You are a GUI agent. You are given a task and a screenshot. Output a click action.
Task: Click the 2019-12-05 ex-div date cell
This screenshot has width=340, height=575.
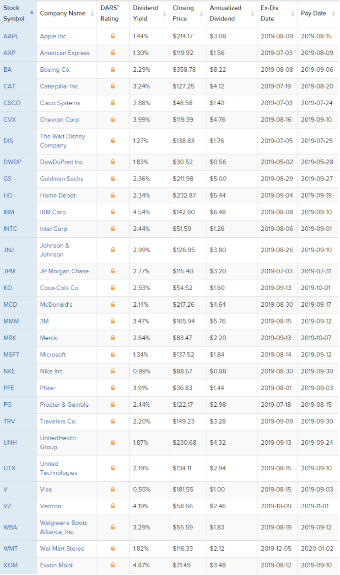277,548
